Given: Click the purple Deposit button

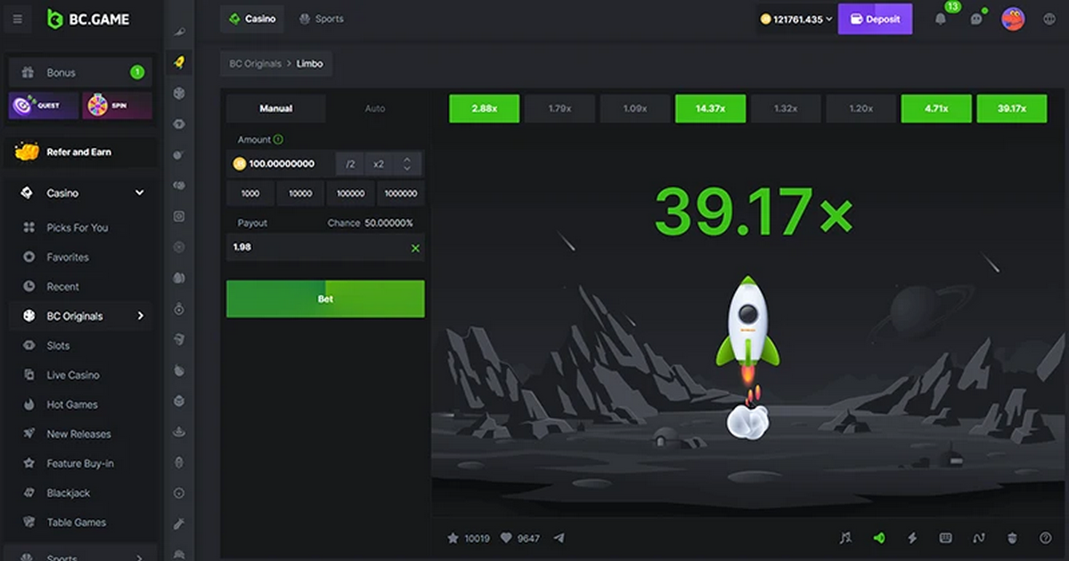Looking at the screenshot, I should click(x=875, y=19).
